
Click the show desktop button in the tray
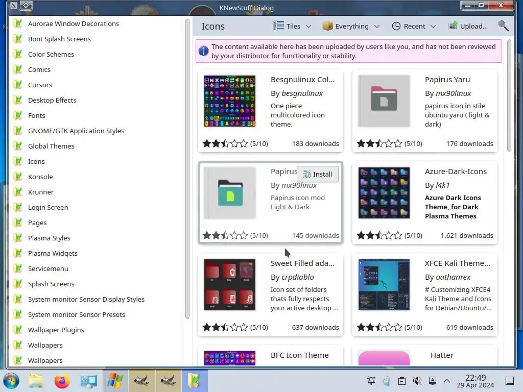pyautogui.click(x=510, y=381)
